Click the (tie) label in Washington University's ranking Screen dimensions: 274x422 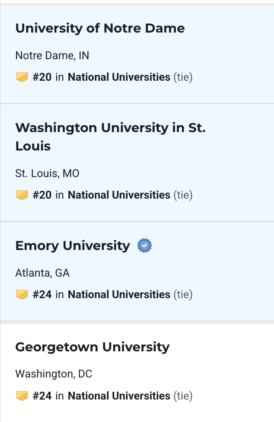click(183, 195)
